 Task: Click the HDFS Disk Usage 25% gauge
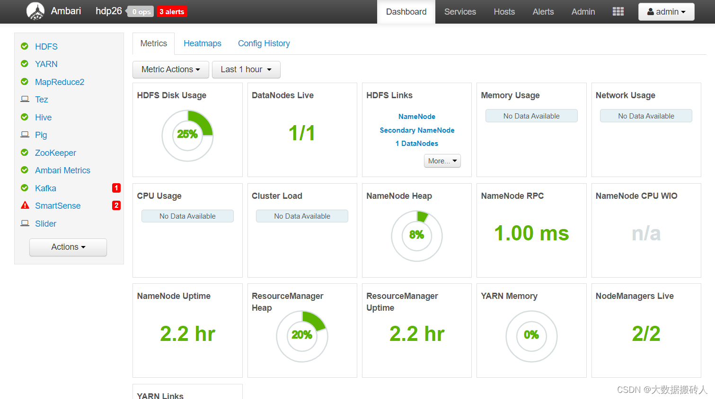[x=188, y=136]
